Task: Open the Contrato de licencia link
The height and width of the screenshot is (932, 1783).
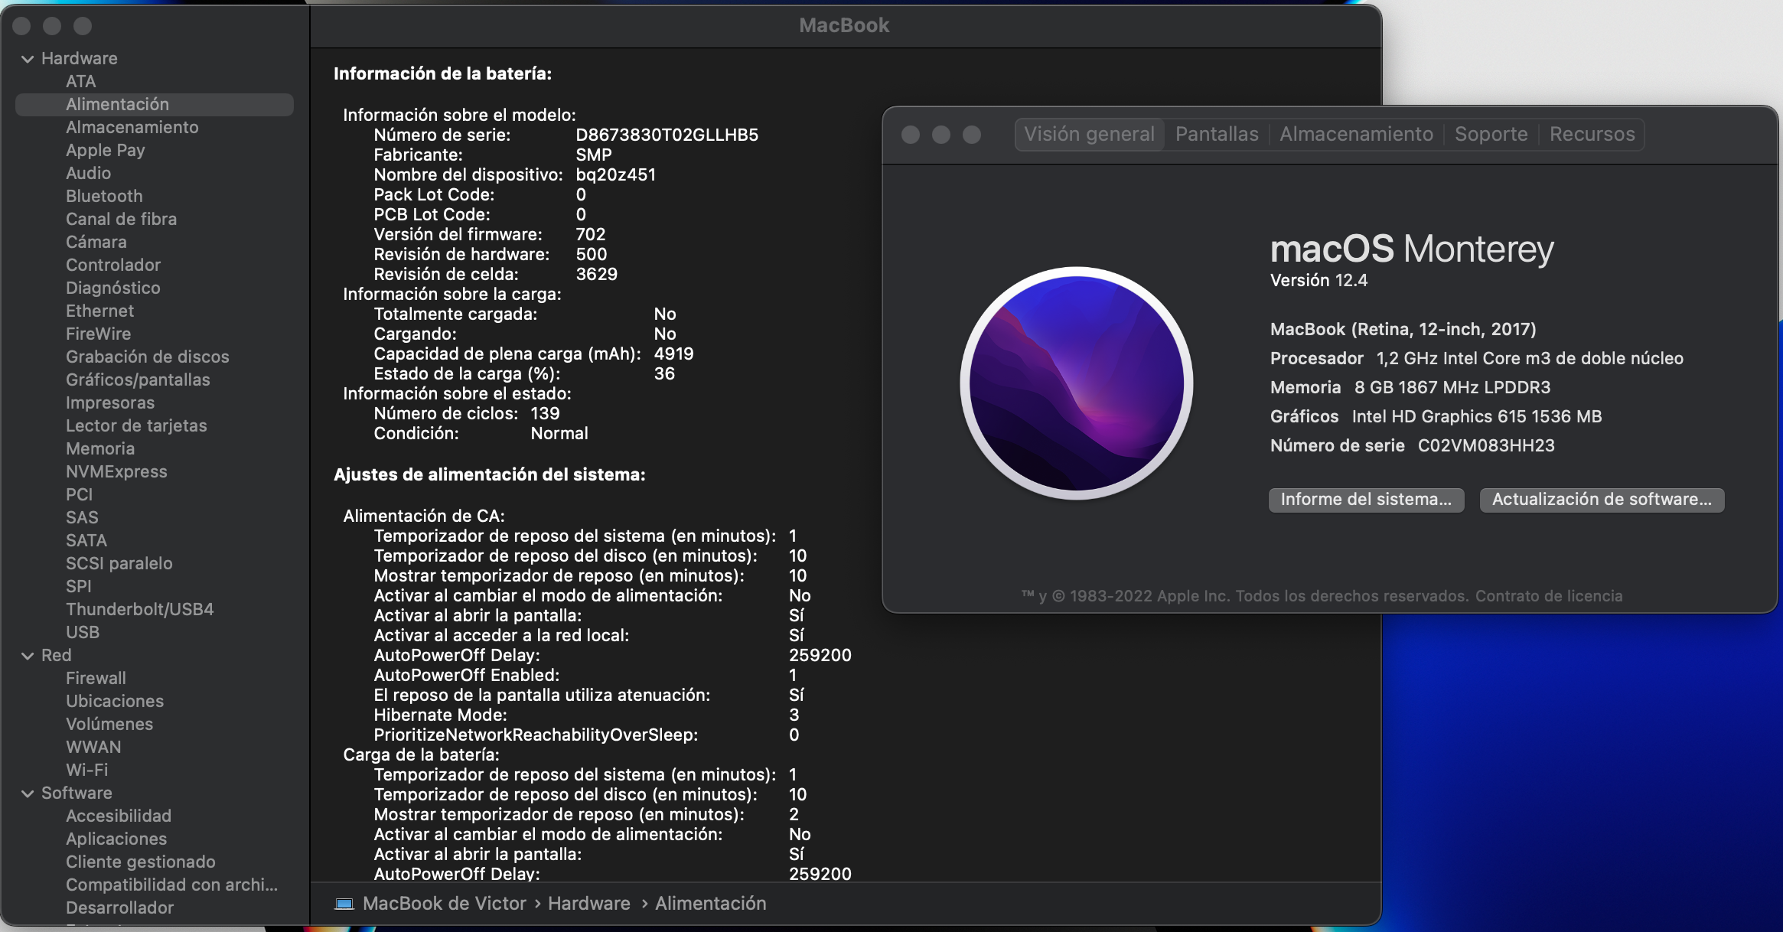Action: pyautogui.click(x=1549, y=596)
